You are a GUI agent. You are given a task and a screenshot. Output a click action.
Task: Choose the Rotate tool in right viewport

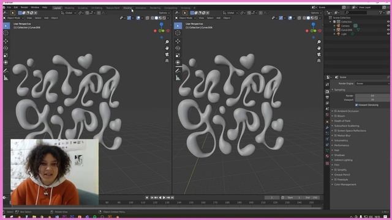(178, 48)
